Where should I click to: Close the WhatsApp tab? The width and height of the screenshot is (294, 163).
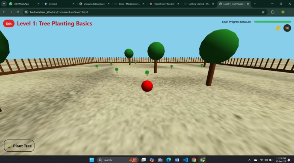point(38,4)
